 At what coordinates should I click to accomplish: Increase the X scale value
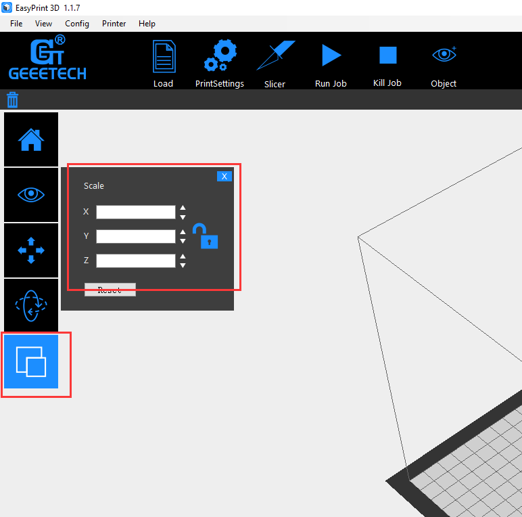[x=183, y=208]
